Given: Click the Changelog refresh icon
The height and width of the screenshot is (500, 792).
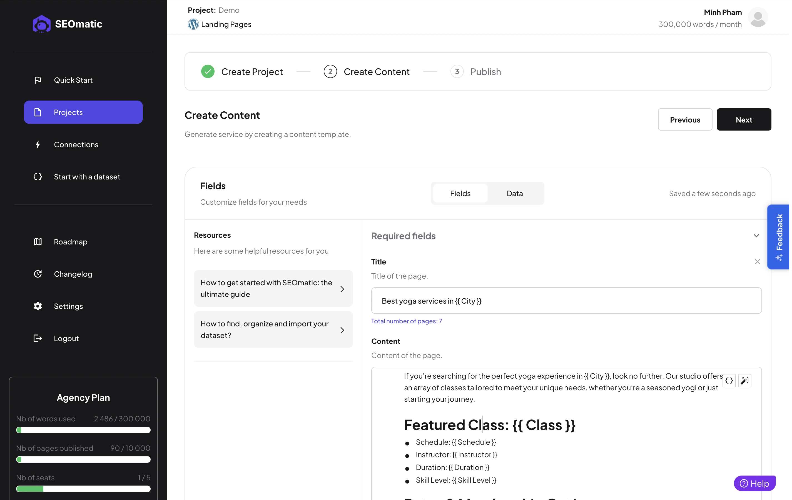Looking at the screenshot, I should (x=38, y=274).
